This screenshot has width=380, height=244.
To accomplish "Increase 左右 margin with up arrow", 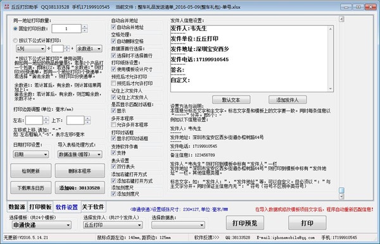I will [x=46, y=118].
